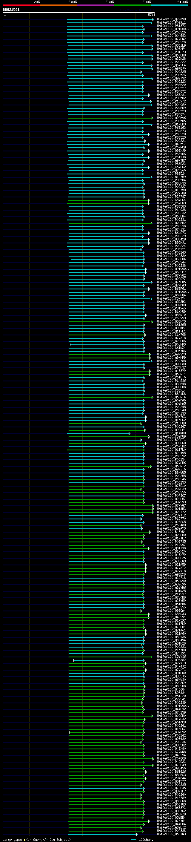Click the UniRef100_P00226 label
This screenshot has width=191, height=842.
[171, 32]
